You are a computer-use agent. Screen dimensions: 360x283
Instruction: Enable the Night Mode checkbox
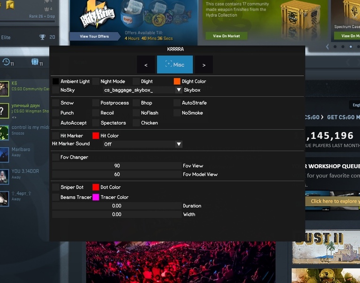96,81
